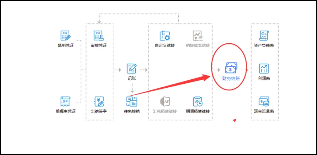Viewport: 317px width, 155px height.
Task: Open the 现金流量表 coins icon
Action: click(x=264, y=102)
